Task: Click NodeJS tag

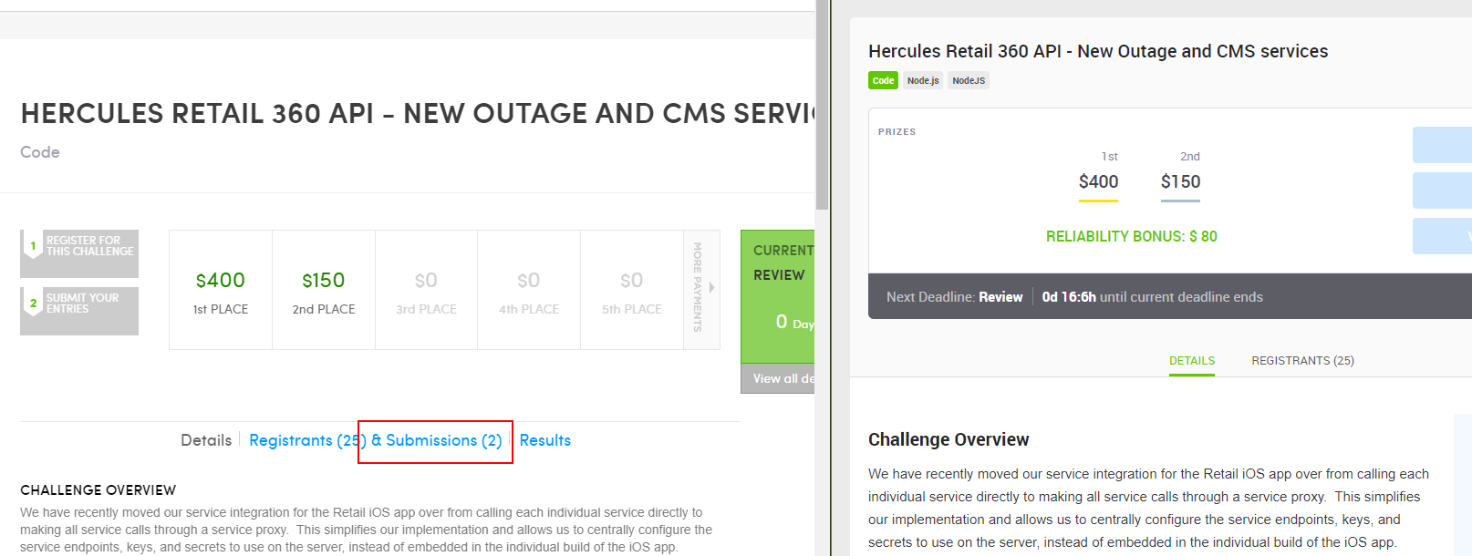Action: (969, 80)
